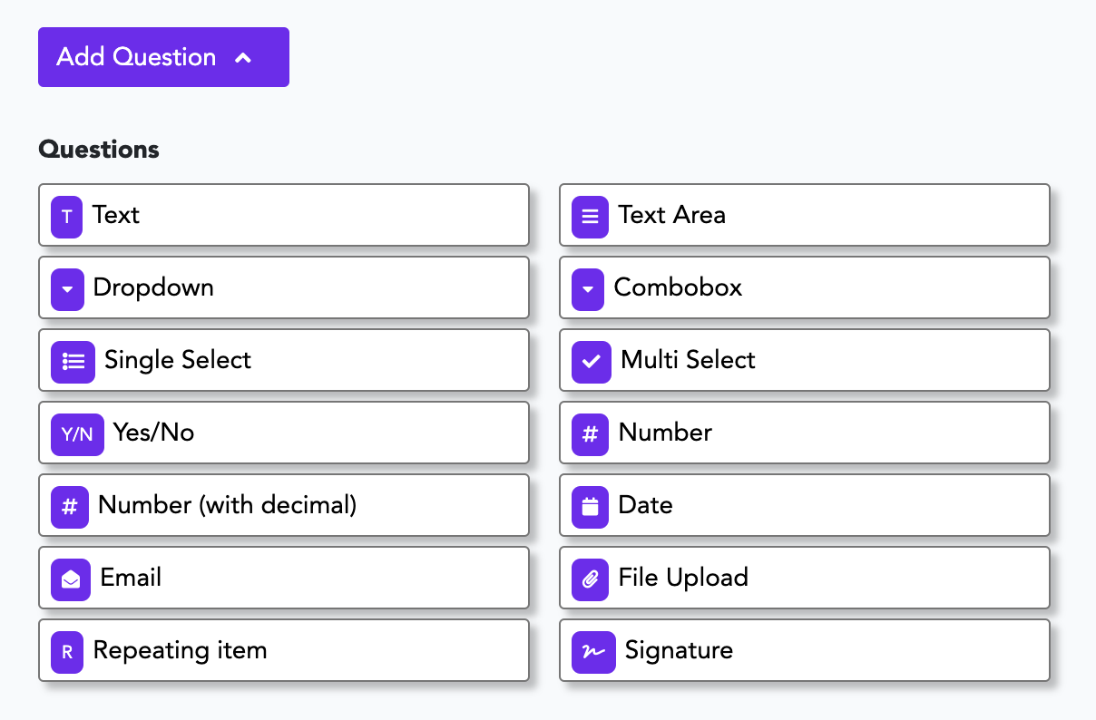Viewport: 1096px width, 720px height.
Task: Click the chevron arrow on Add Question
Action: point(242,58)
